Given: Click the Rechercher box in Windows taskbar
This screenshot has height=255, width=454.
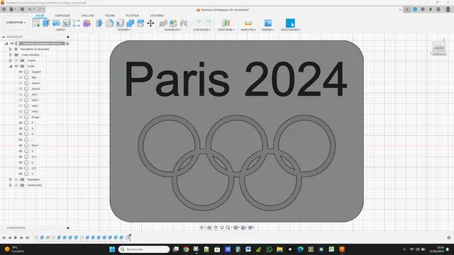Looking at the screenshot, I should (144, 249).
